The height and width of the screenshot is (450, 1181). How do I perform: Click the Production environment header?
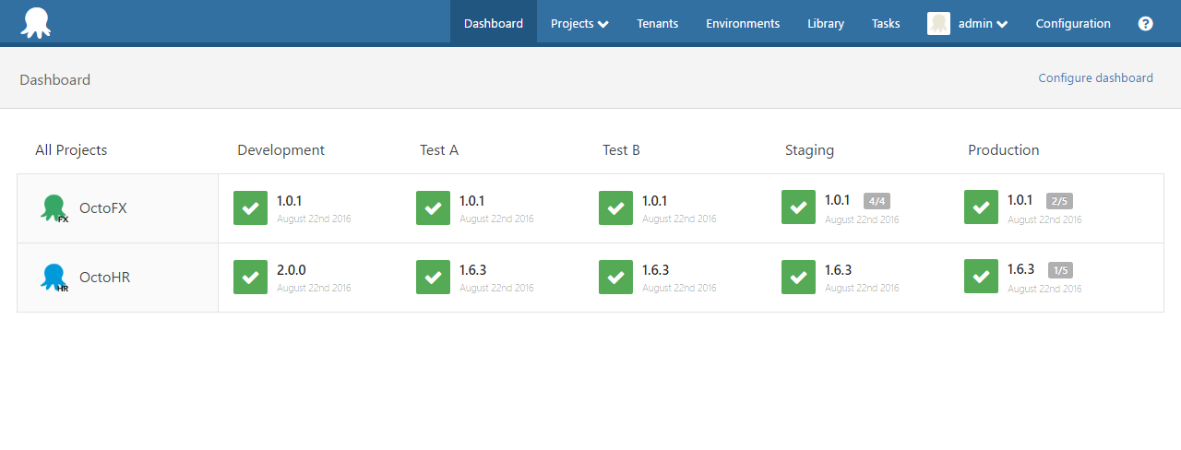[x=1004, y=150]
